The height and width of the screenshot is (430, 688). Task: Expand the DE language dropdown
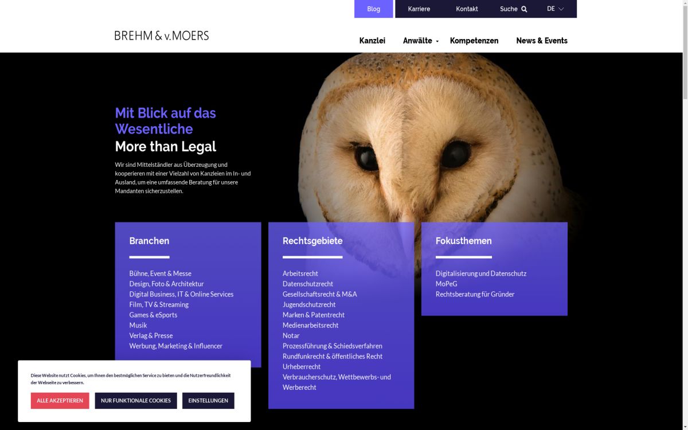(x=555, y=9)
